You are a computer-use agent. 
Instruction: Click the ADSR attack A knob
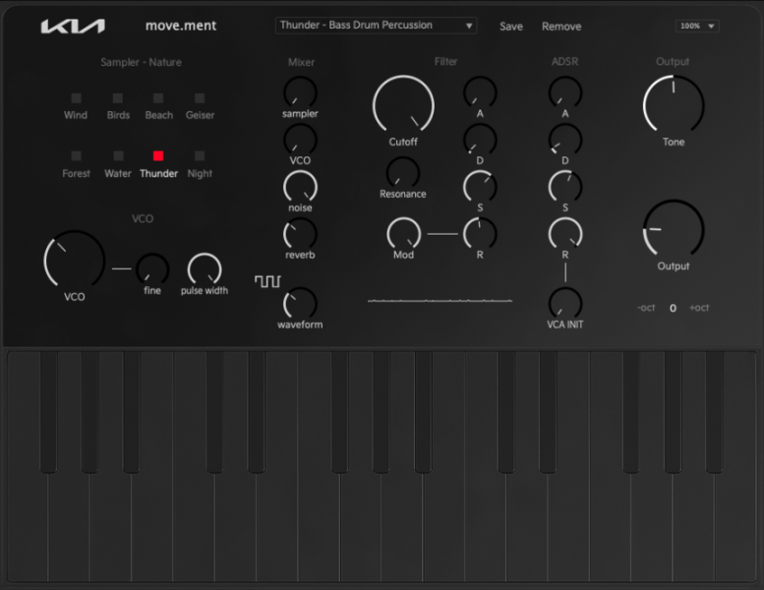565,92
